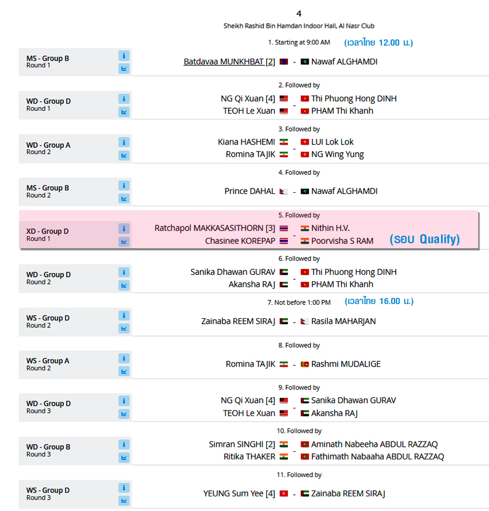Open stats chart icon for XD Group D match
Viewport: 489px width, 511px height.
pyautogui.click(x=124, y=242)
